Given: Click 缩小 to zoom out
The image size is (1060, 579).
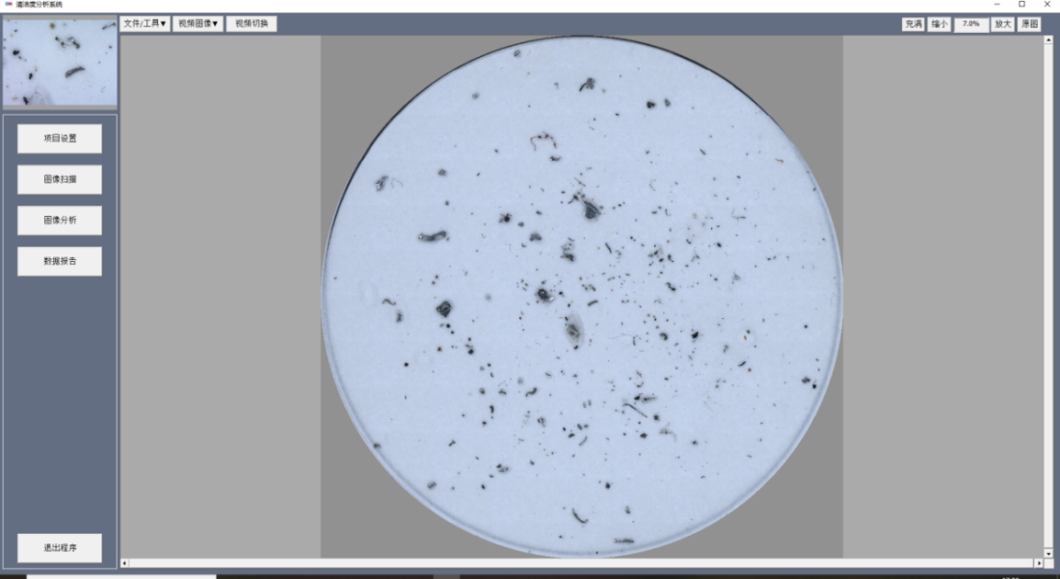Looking at the screenshot, I should pyautogui.click(x=939, y=24).
